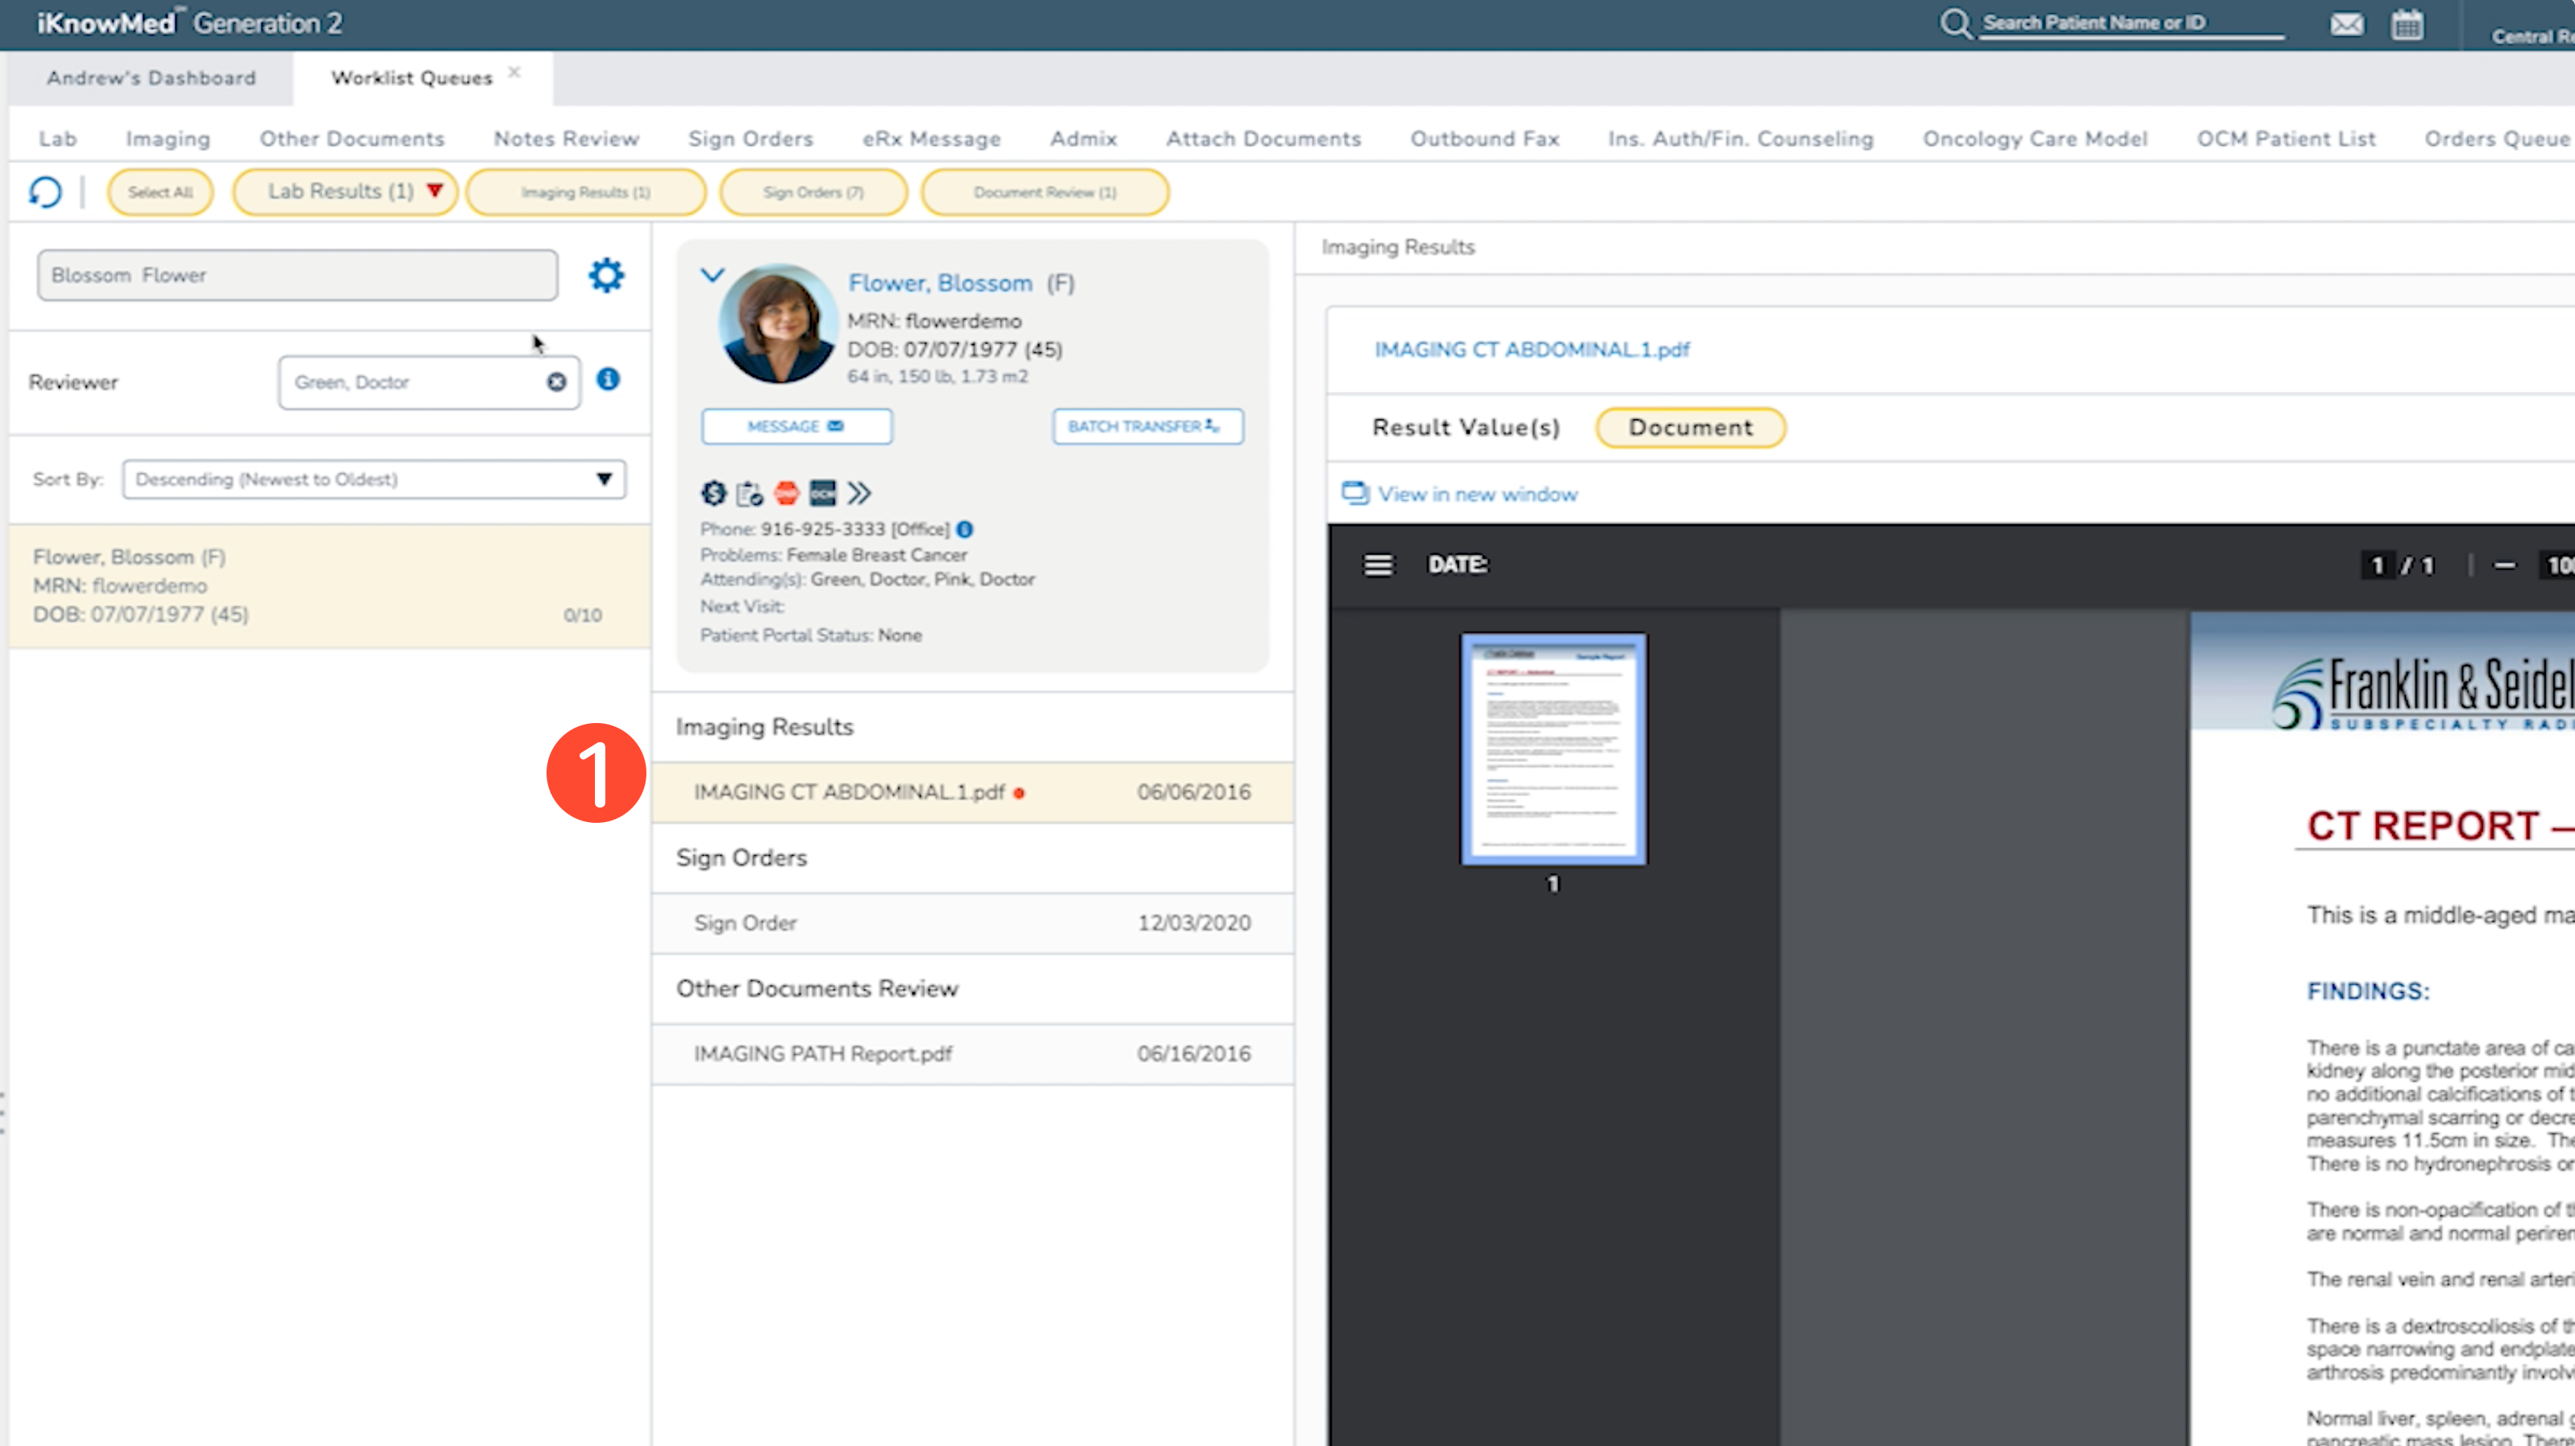Open the calendar icon in header
2575x1446 pixels.
point(2406,24)
